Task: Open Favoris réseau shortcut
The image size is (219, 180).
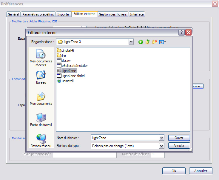Action: pyautogui.click(x=41, y=141)
